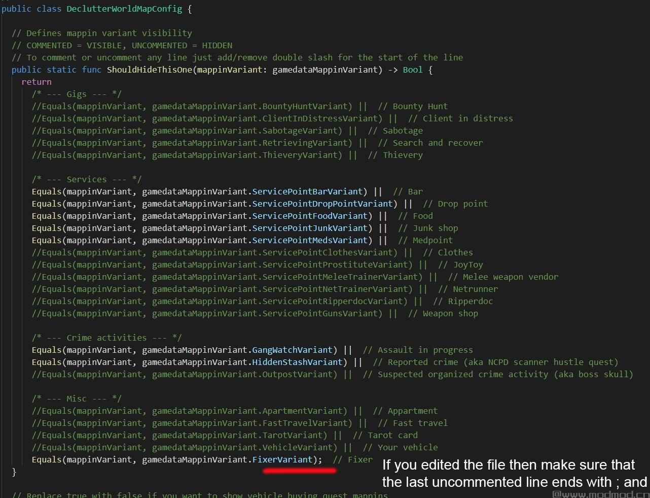650x498 pixels.
Task: Click ServicePointDropPointVariant identifier
Action: (322, 204)
